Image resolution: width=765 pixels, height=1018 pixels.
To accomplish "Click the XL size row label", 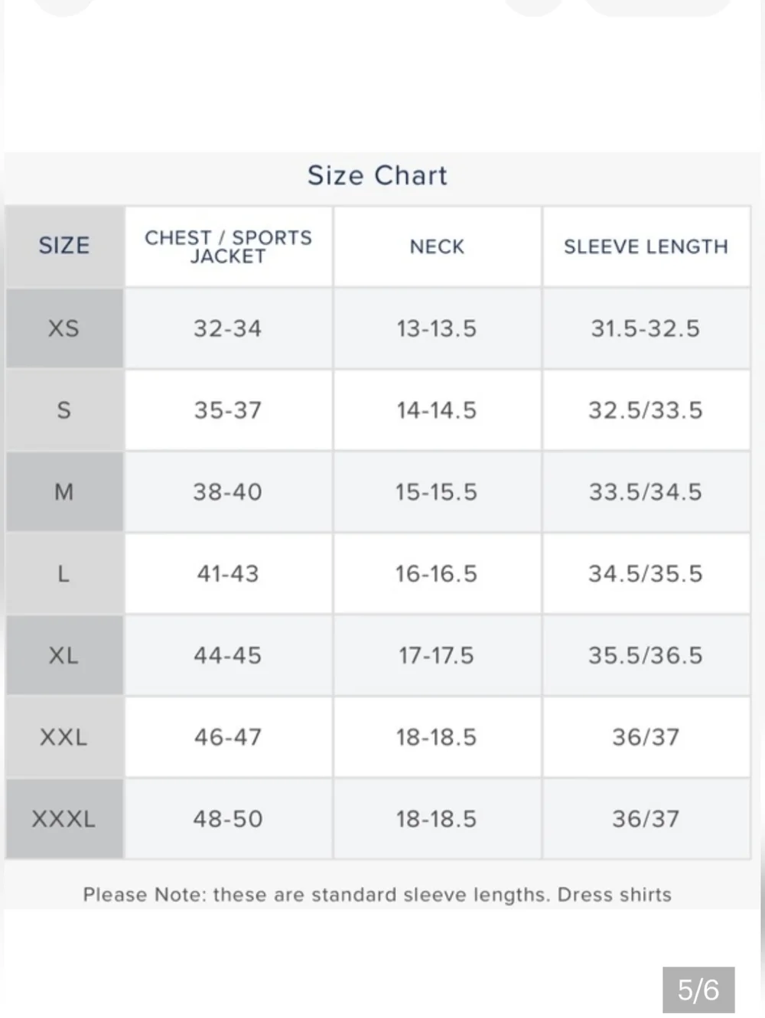I will point(64,655).
